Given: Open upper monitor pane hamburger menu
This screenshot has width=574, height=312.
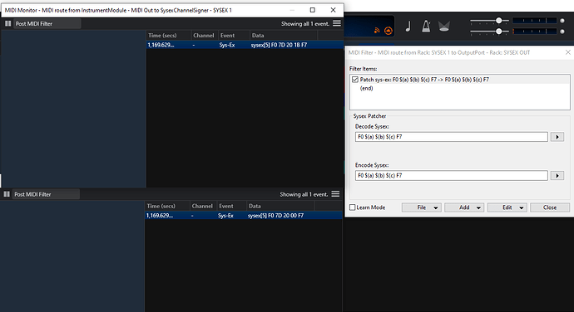Looking at the screenshot, I should pos(337,23).
